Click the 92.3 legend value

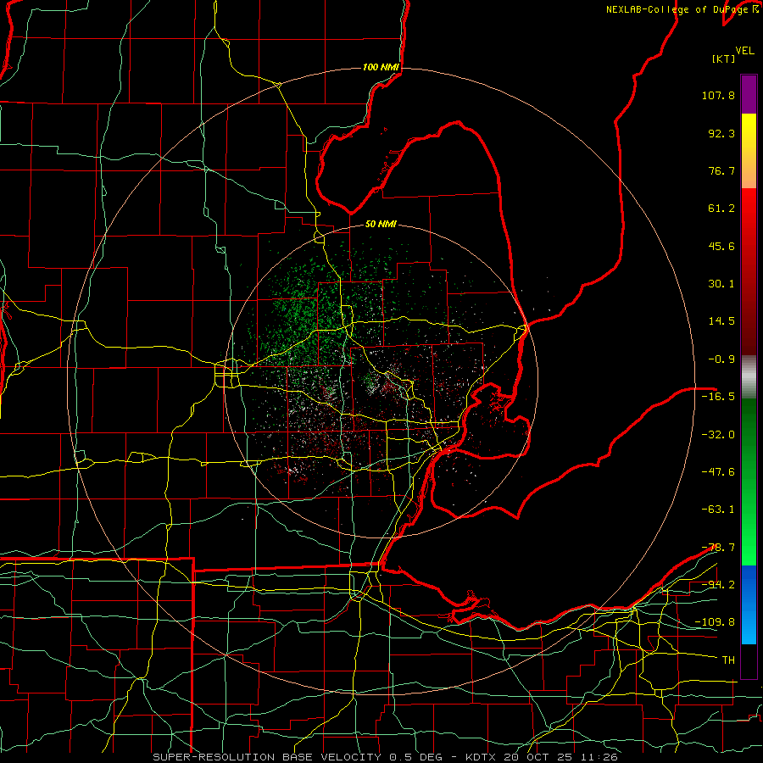point(721,133)
